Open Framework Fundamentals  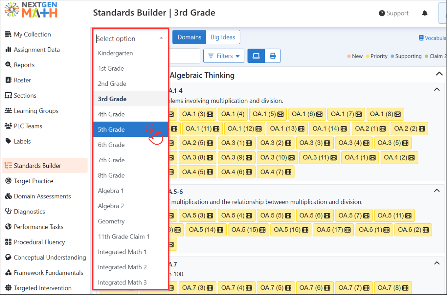[44, 273]
